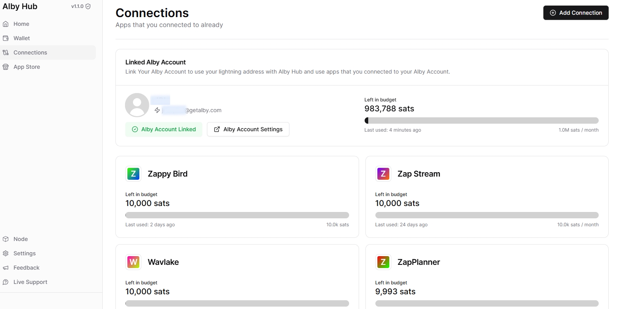Click the lightning bolt address icon
The width and height of the screenshot is (619, 309).
(157, 110)
